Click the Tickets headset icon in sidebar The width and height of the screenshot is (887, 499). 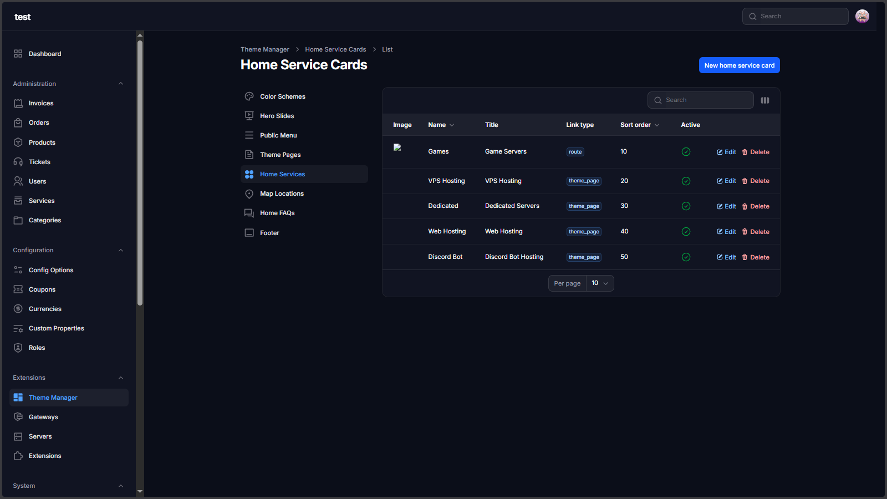click(x=18, y=162)
